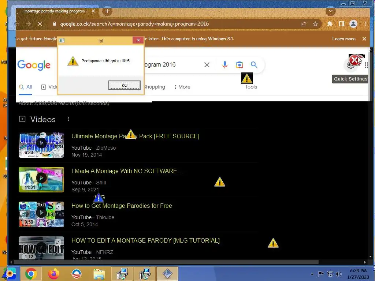
Task: Toggle the Chrome side panel
Action: pyautogui.click(x=342, y=24)
